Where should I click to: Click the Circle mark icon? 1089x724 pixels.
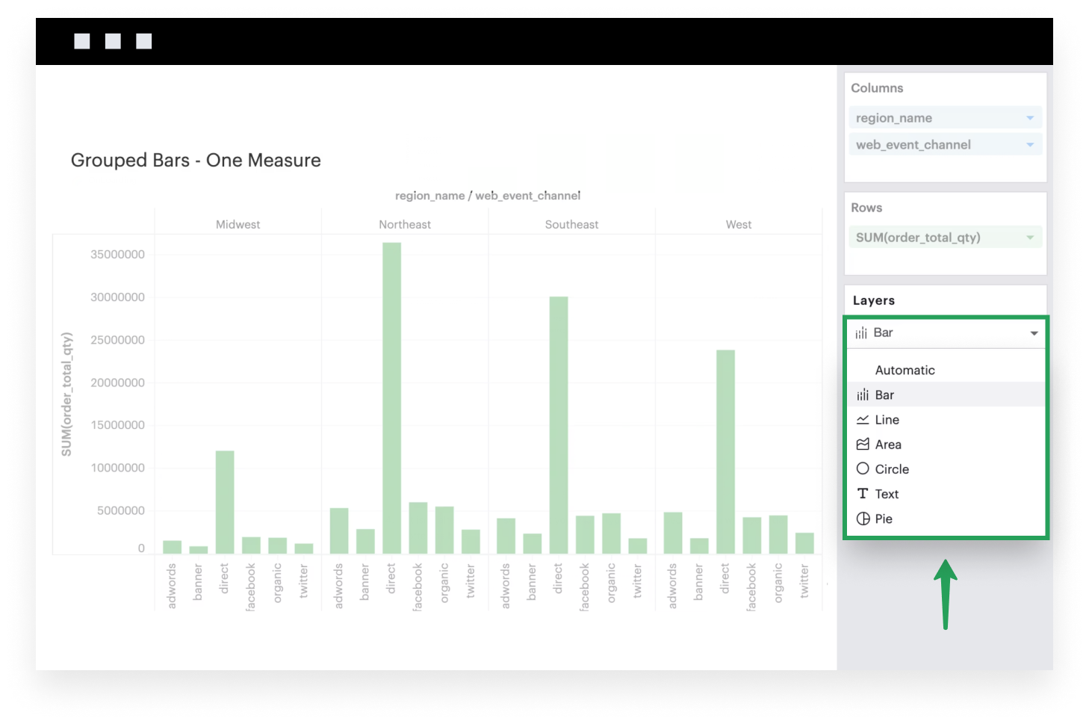[863, 469]
